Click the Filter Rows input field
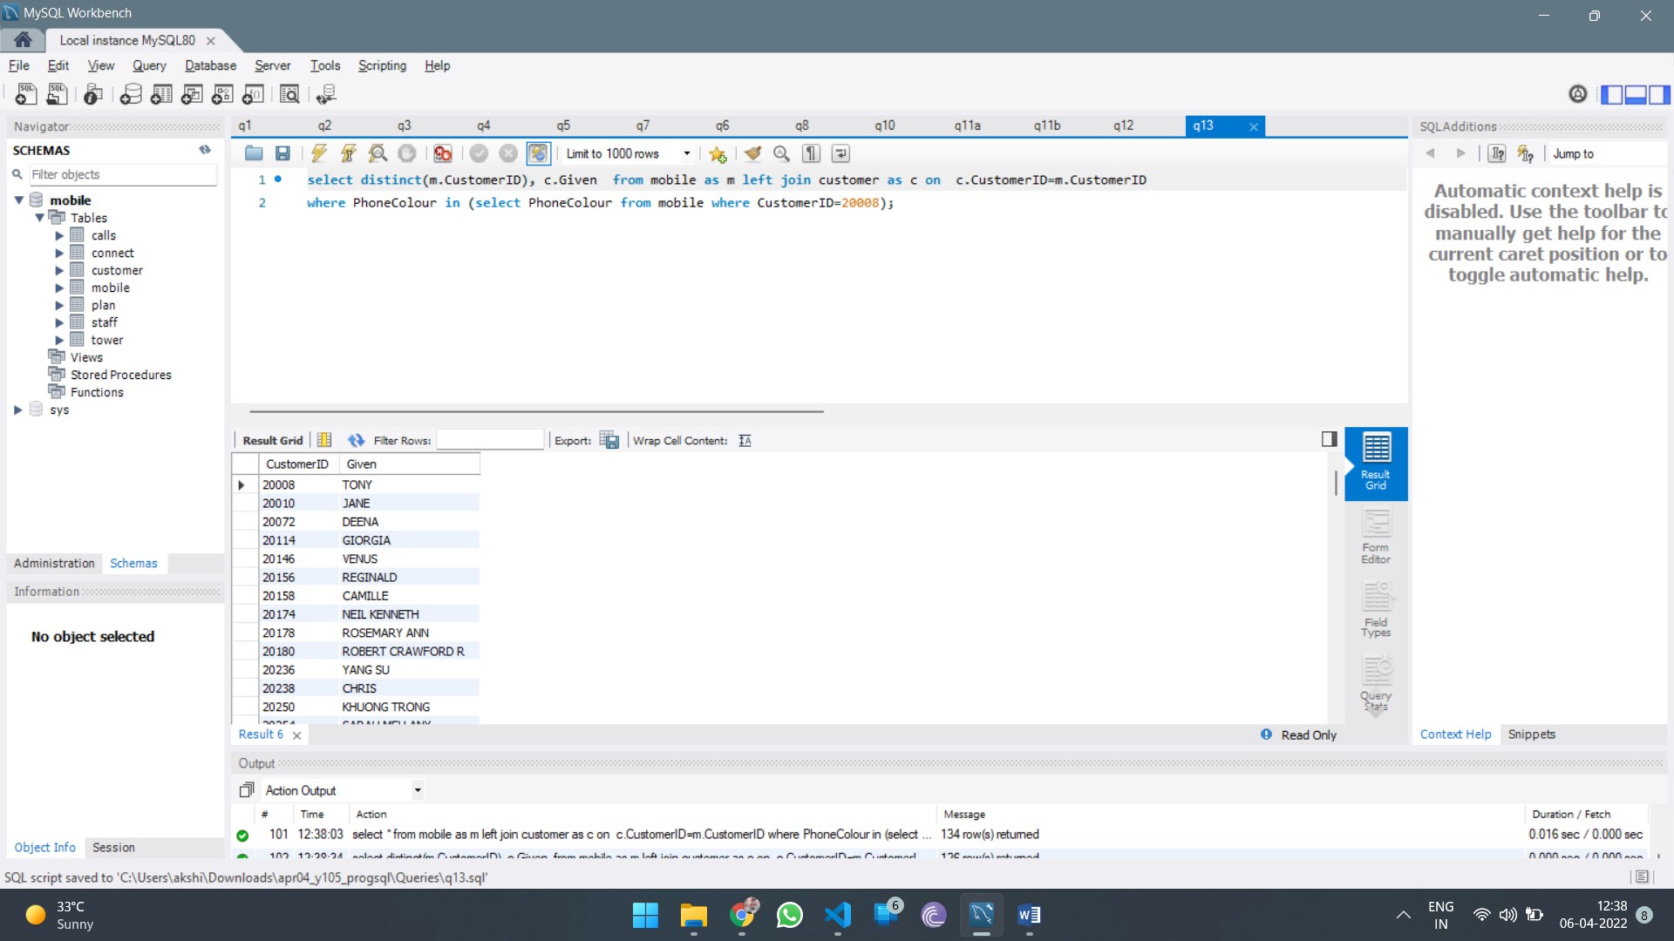The width and height of the screenshot is (1674, 941). click(490, 440)
